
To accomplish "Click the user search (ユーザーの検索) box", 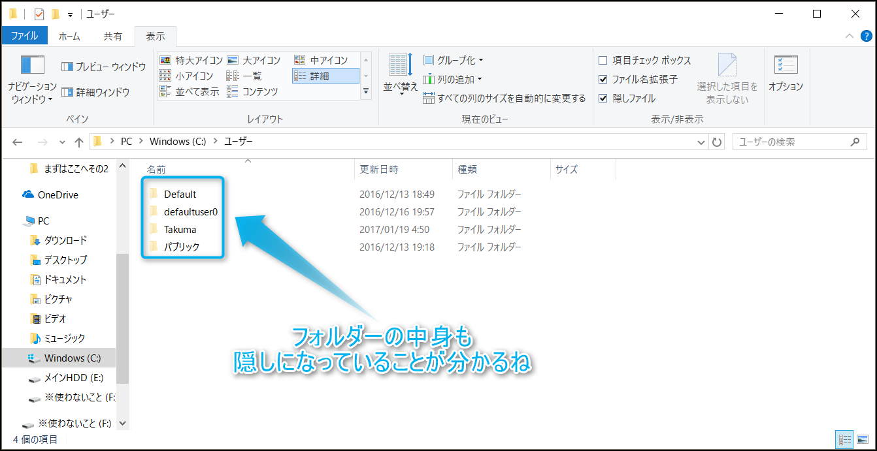I will (x=791, y=142).
